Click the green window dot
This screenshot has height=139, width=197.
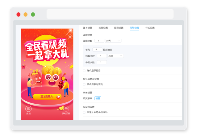pyautogui.click(x=33, y=15)
